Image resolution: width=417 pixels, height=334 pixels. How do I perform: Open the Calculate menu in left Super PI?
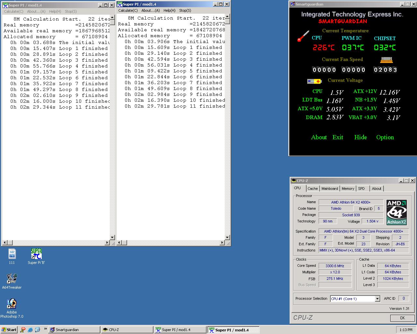click(13, 11)
